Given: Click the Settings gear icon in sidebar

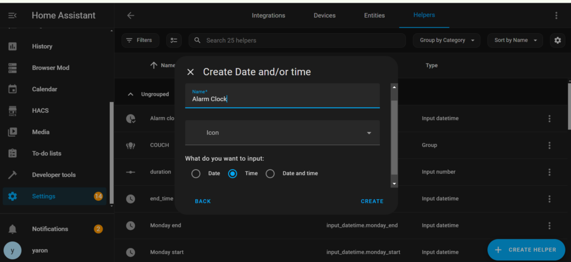Looking at the screenshot, I should [x=12, y=196].
